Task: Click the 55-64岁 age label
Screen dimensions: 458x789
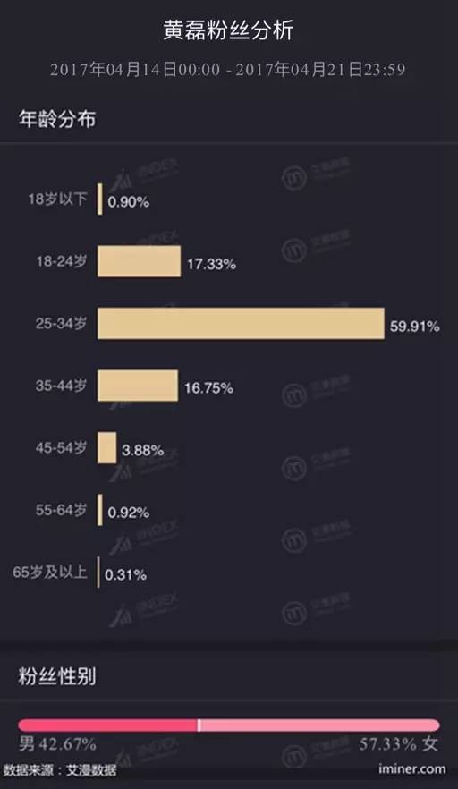Action: [62, 510]
